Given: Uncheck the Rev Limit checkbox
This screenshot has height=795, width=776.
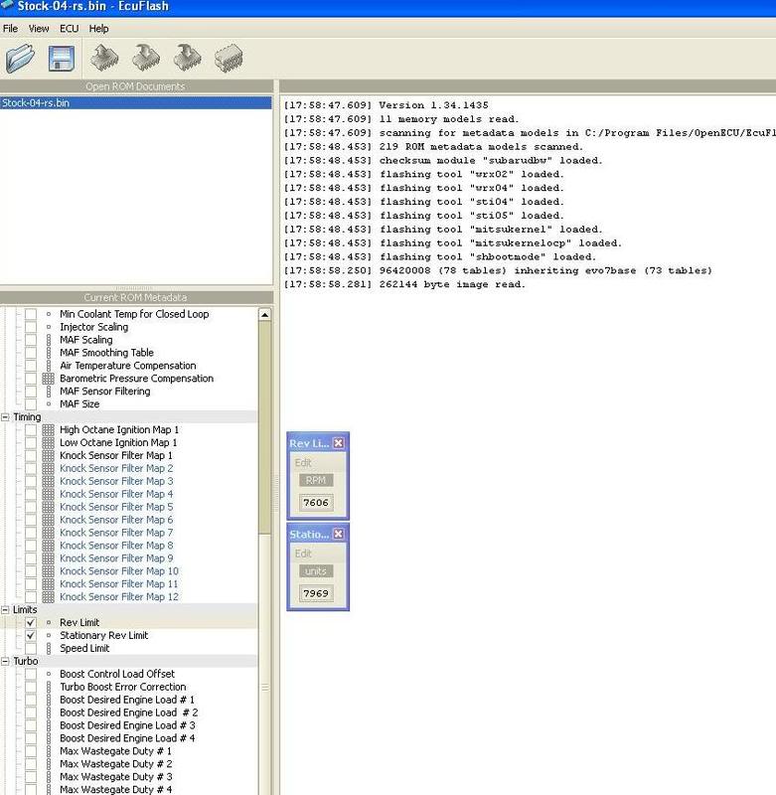Looking at the screenshot, I should [31, 622].
